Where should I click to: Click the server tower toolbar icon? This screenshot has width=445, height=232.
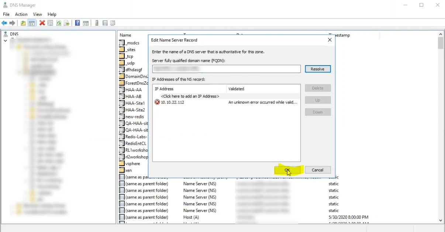tap(97, 23)
